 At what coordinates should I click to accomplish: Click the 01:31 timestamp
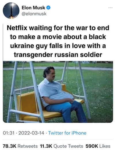(9, 133)
